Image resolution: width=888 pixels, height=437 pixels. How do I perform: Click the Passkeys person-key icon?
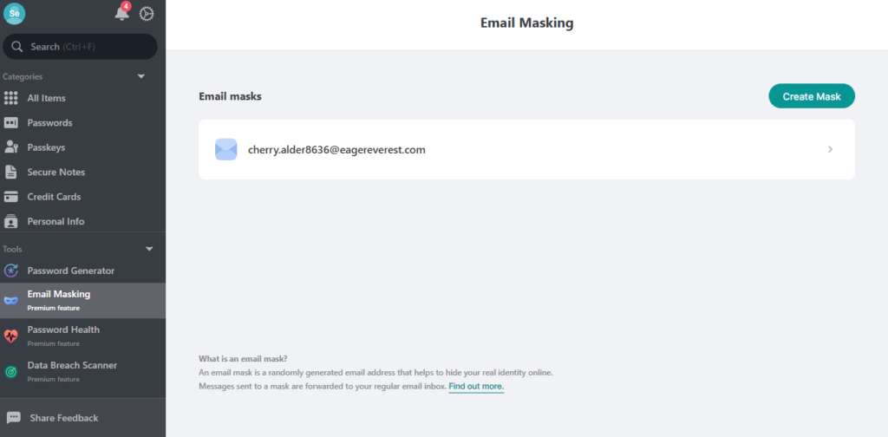[11, 147]
